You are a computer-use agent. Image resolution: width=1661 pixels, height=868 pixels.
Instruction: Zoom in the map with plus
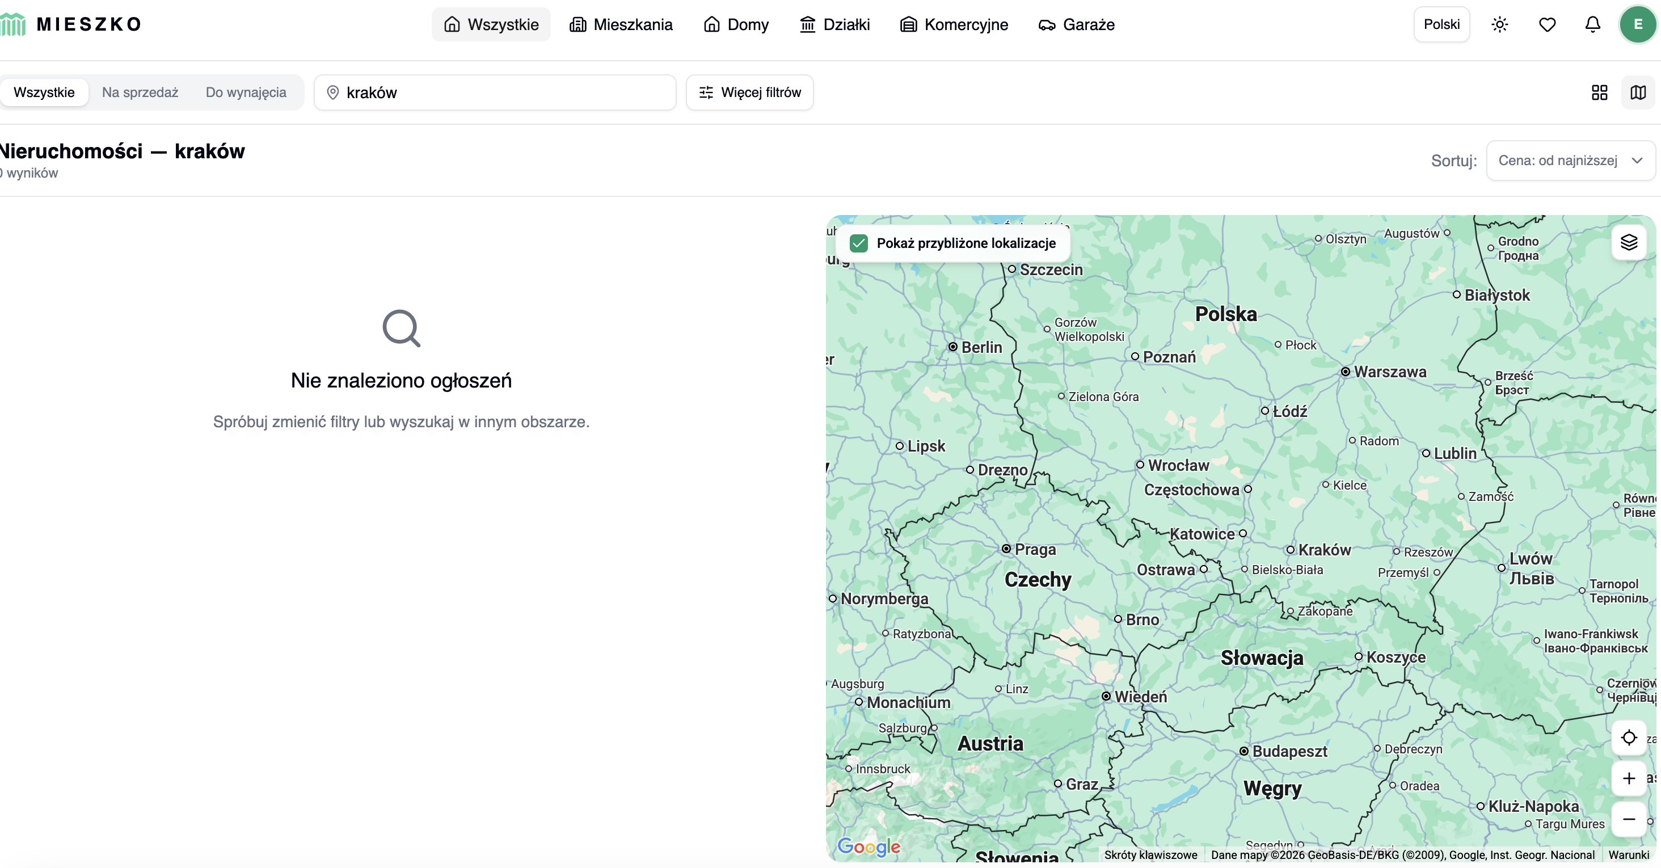pyautogui.click(x=1629, y=778)
